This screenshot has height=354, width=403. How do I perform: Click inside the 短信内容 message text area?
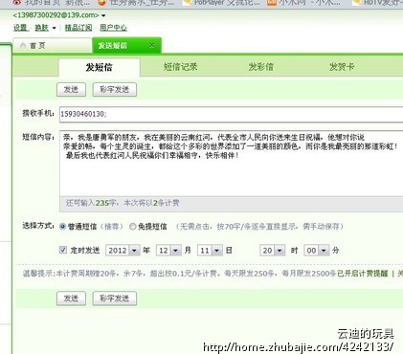click(231, 163)
